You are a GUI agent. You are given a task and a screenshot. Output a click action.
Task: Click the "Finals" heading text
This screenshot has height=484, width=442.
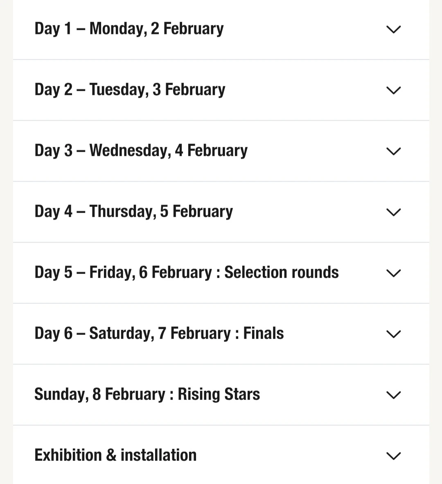click(x=263, y=333)
